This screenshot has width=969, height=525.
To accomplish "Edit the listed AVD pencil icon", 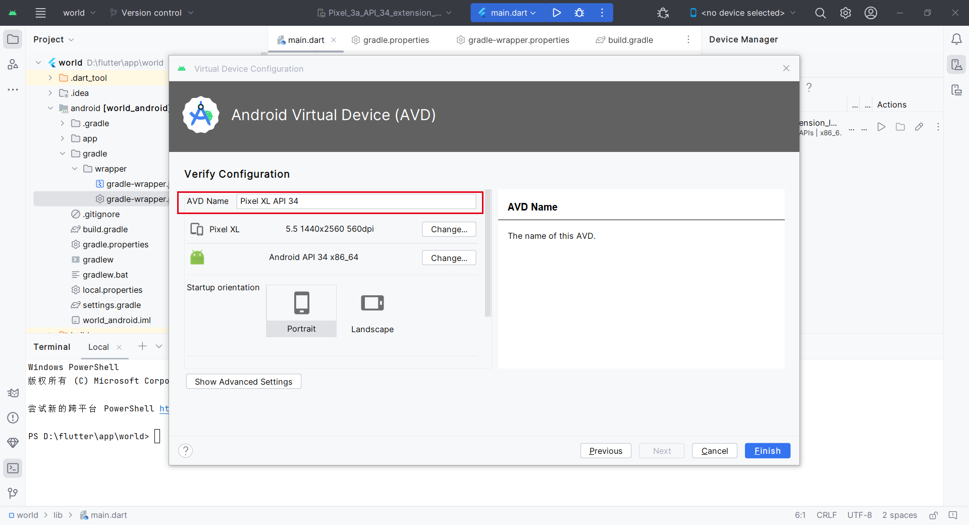I will coord(919,127).
